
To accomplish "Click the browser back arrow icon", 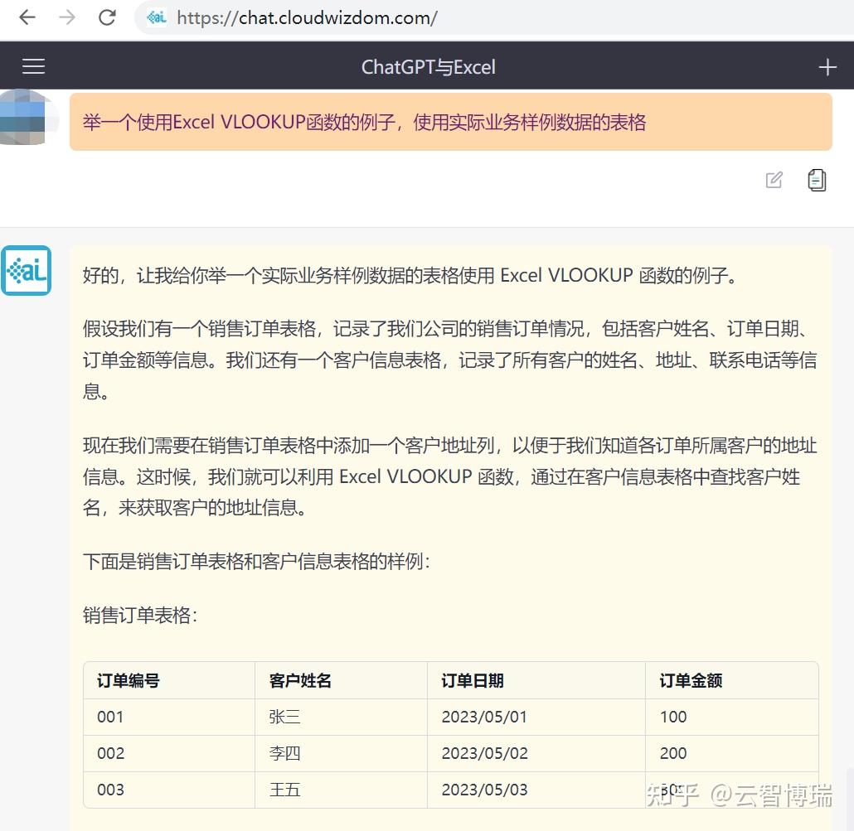I will point(27,17).
